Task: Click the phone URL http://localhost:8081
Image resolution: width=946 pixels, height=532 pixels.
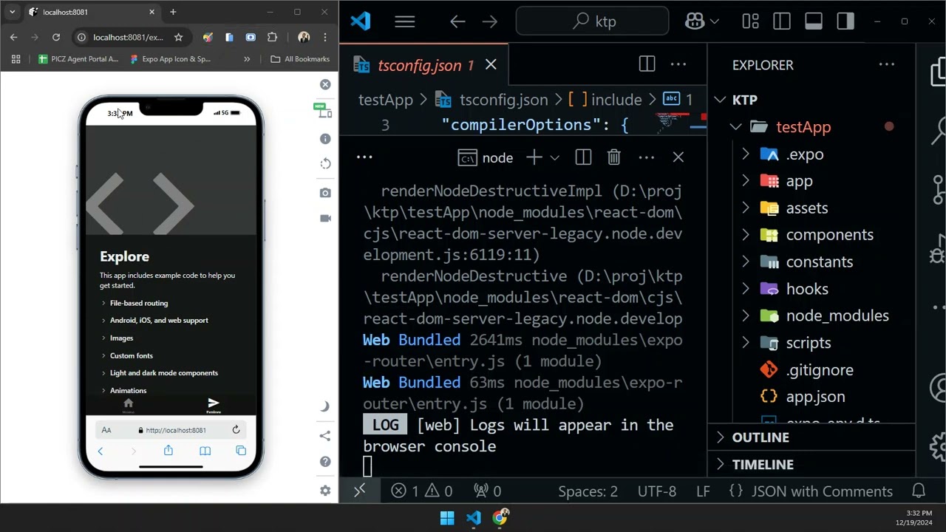Action: [x=176, y=430]
